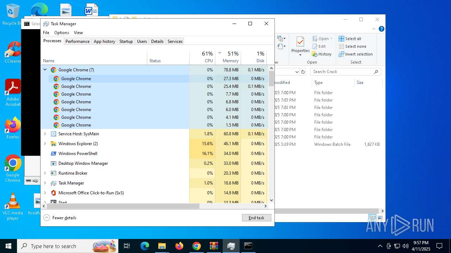Screen dimensions: 451x253
Task: Click the Task Manager vertical scrollbar thumb
Action: 271,78
